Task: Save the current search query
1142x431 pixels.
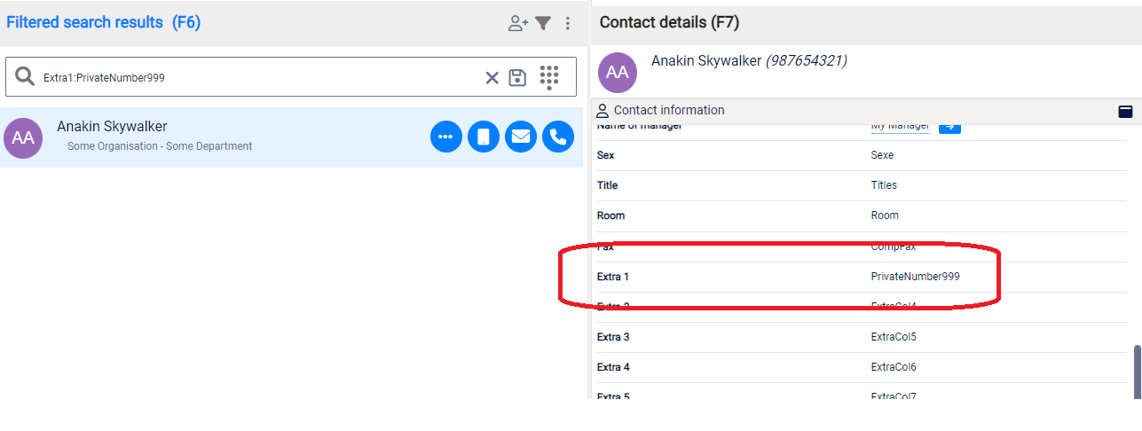Action: 517,78
